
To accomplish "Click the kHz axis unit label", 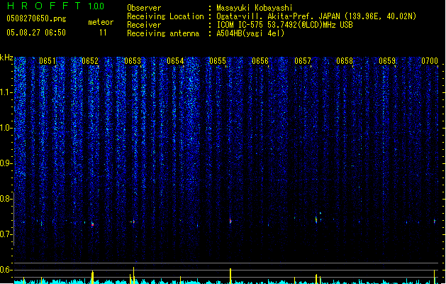I will tap(6, 58).
